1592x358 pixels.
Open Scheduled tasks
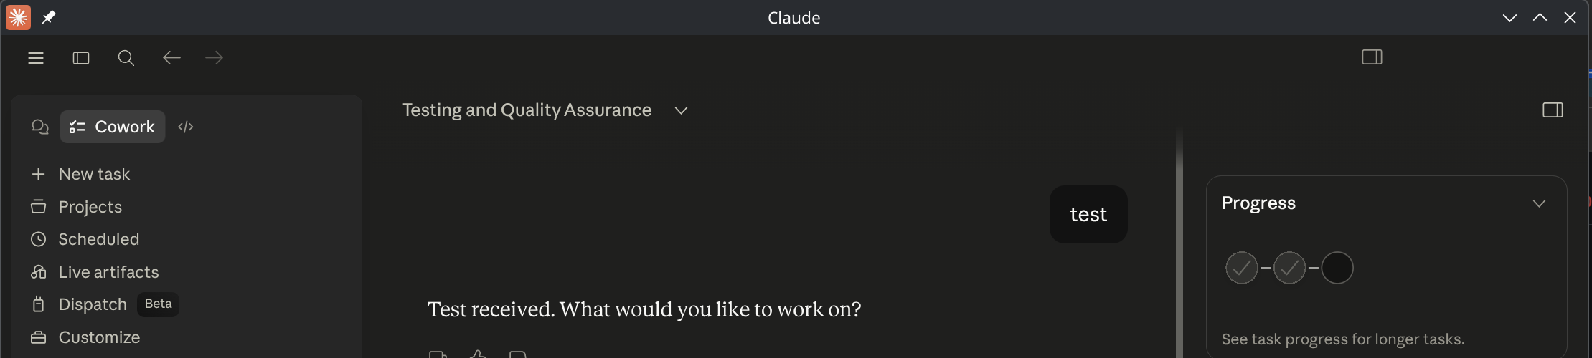[85, 239]
